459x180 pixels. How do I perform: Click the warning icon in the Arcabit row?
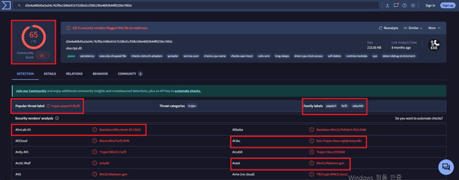(311, 152)
